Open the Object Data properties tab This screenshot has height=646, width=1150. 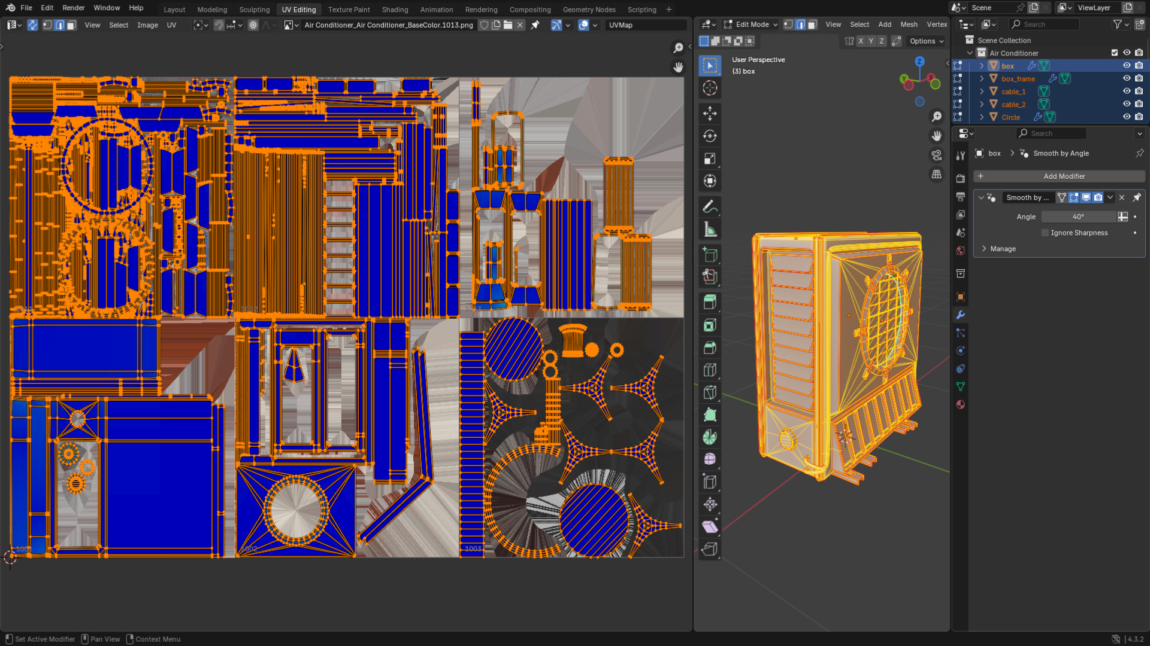point(961,387)
